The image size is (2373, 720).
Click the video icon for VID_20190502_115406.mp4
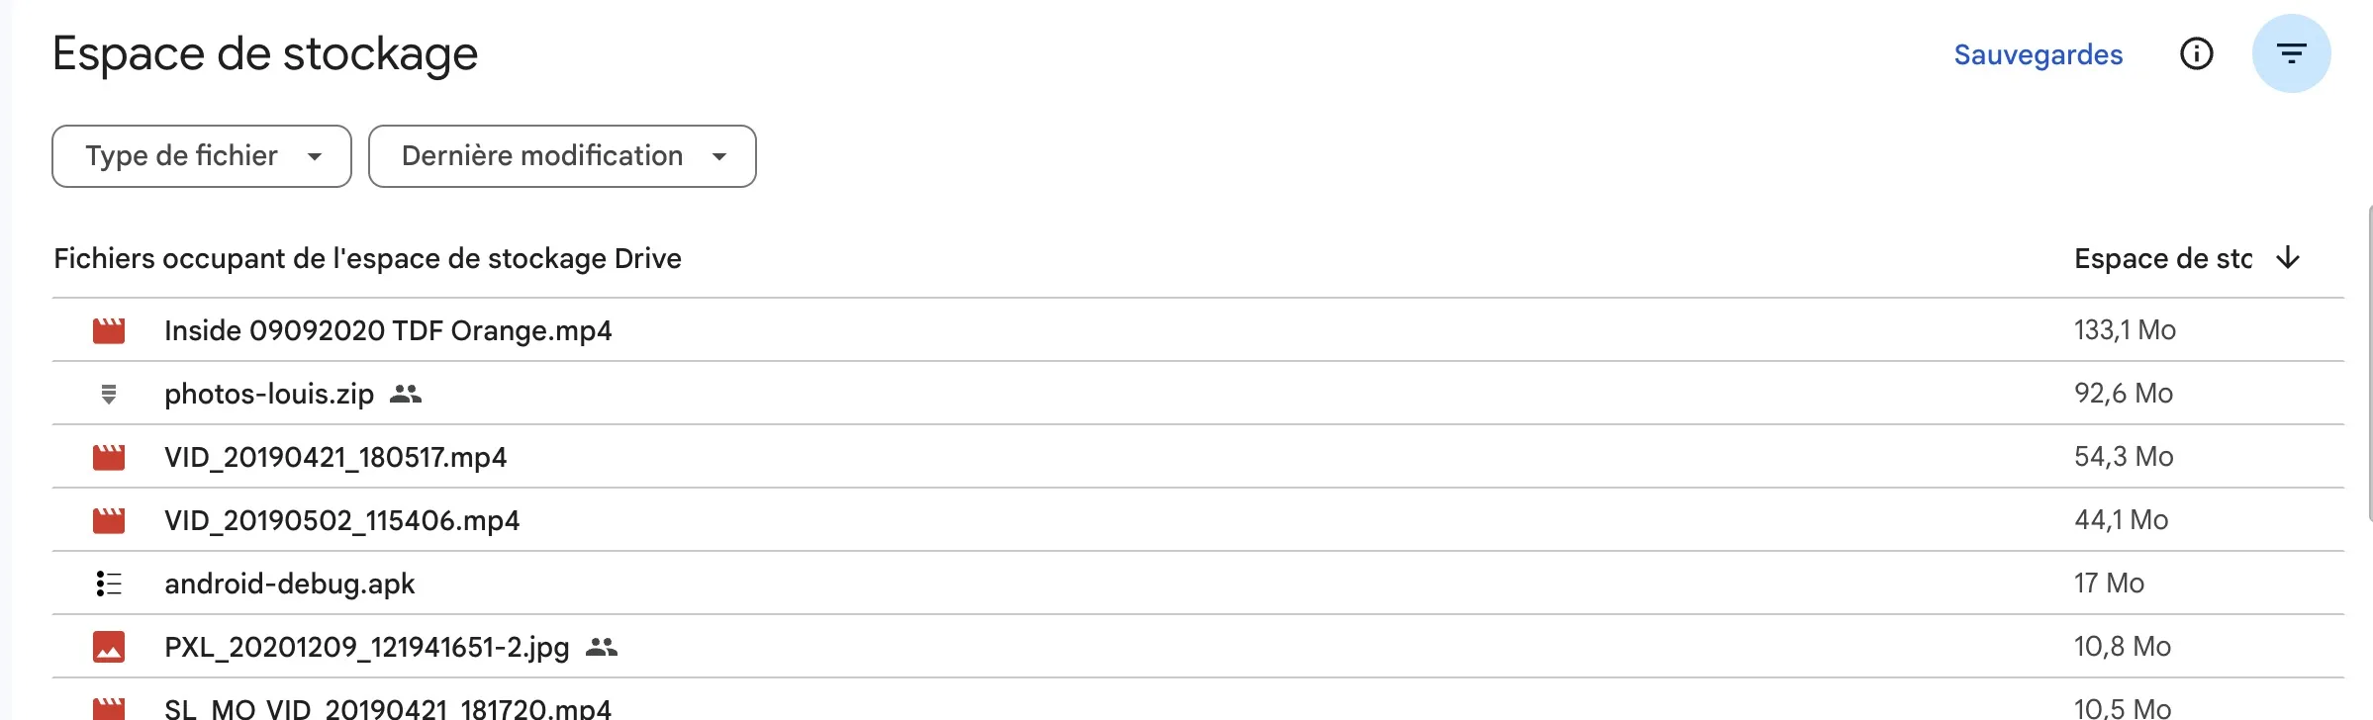point(109,520)
